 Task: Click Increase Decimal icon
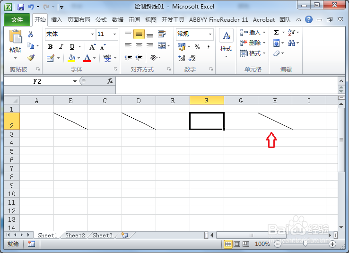pyautogui.click(x=182, y=58)
